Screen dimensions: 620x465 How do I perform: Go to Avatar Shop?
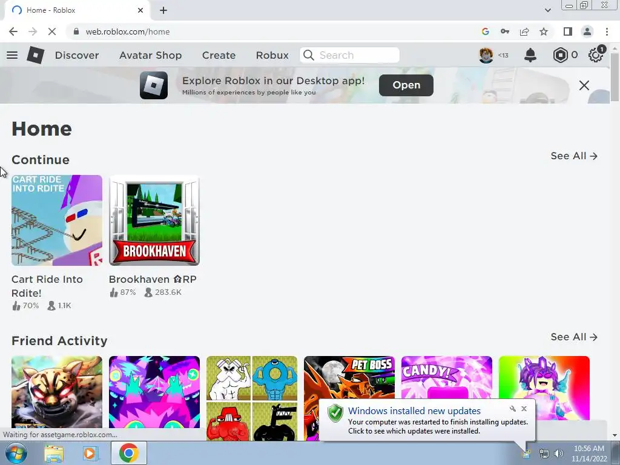150,55
